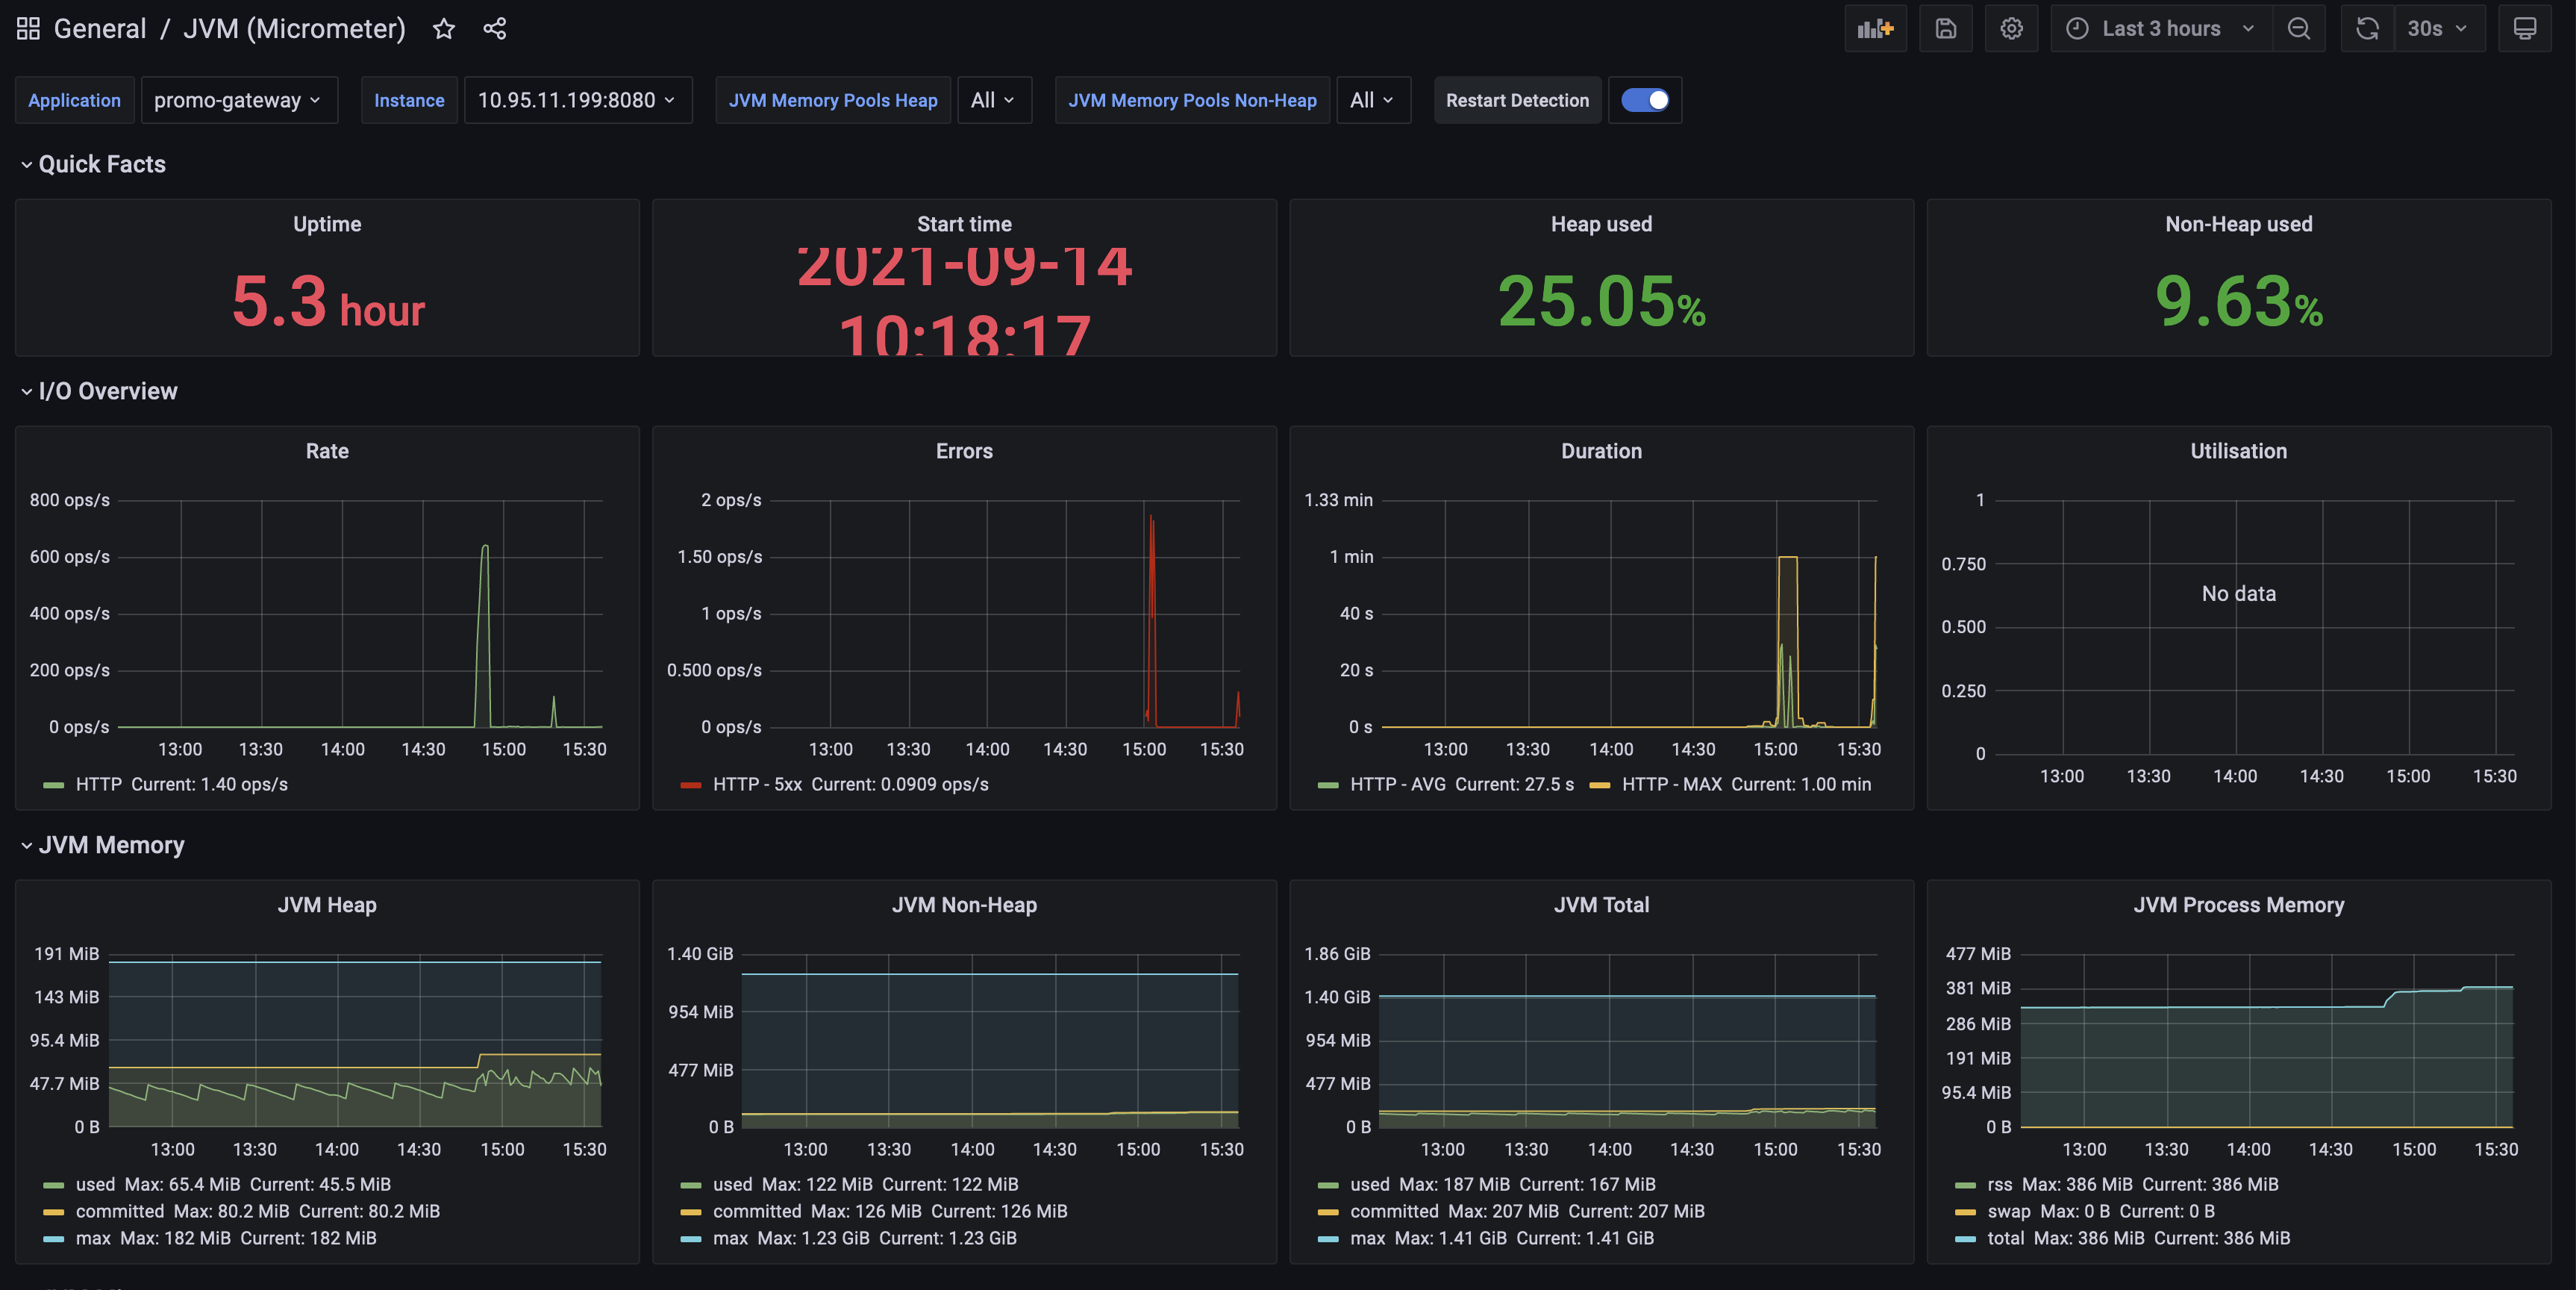2576x1290 pixels.
Task: Toggle committed series in JVM Heap legend
Action: point(120,1212)
